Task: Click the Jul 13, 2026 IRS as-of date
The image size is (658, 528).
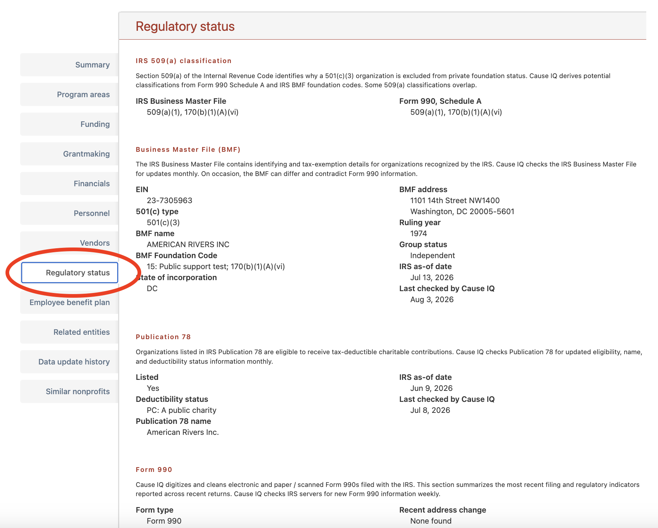Action: pyautogui.click(x=432, y=278)
